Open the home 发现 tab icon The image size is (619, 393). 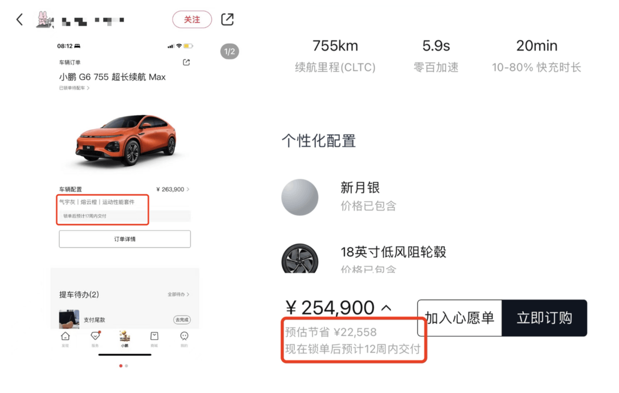point(65,337)
